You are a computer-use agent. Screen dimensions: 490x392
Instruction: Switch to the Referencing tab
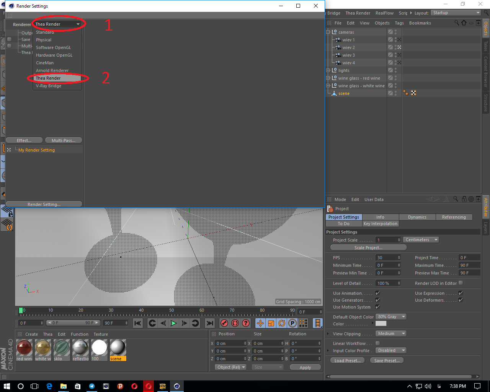point(454,217)
